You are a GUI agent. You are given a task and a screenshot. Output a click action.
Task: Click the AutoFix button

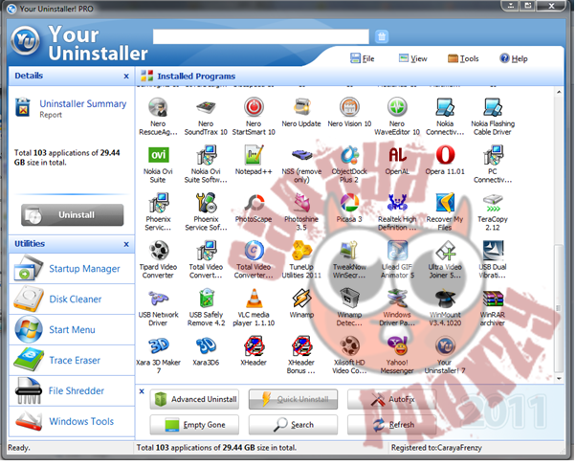pyautogui.click(x=392, y=399)
